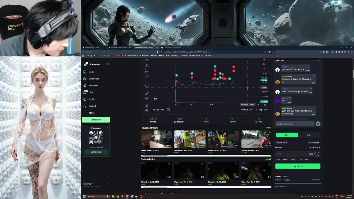354x199 pixels.
Task: Select the ruler measure tool
Action: coord(147,93)
